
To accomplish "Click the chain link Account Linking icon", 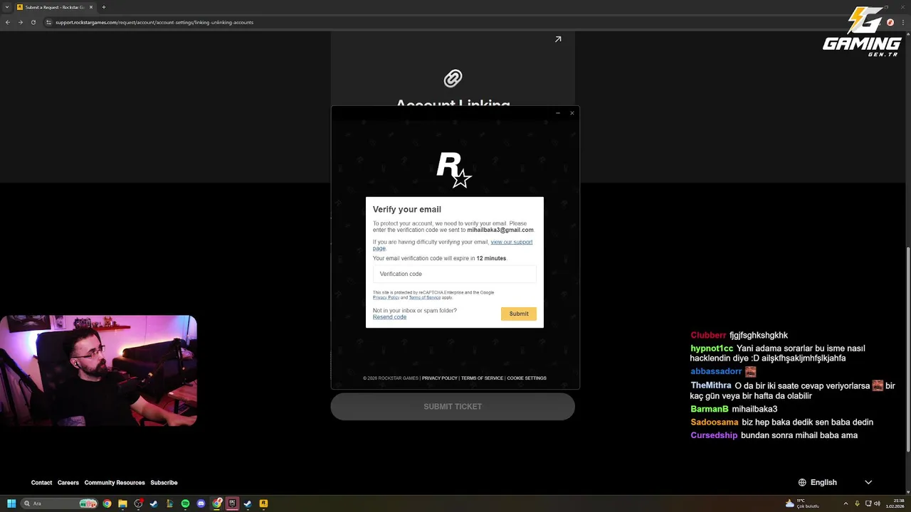I will [x=453, y=78].
